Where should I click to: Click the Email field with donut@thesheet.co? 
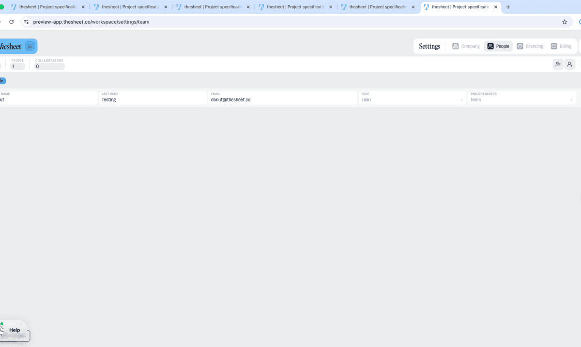pyautogui.click(x=283, y=98)
